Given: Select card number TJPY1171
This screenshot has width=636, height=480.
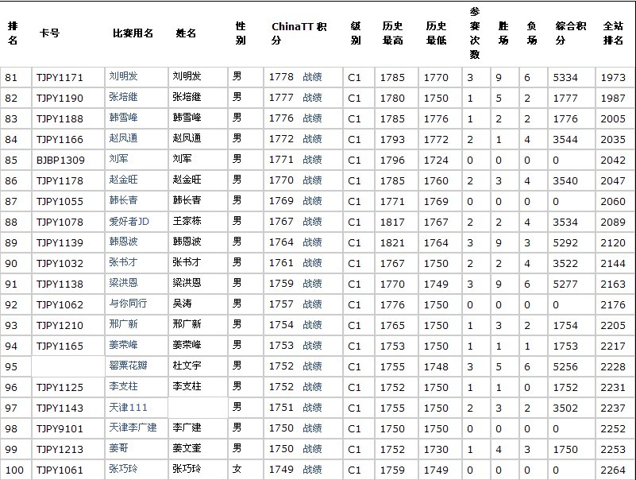Looking at the screenshot, I should pyautogui.click(x=60, y=78).
